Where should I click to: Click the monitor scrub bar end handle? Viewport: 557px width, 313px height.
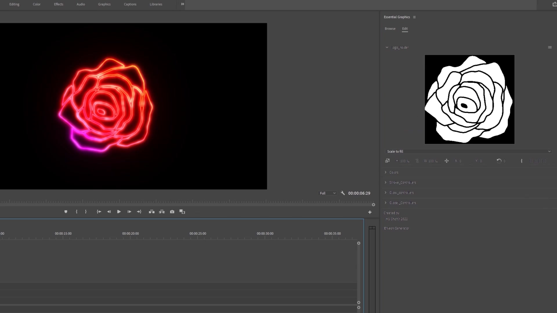(x=373, y=205)
